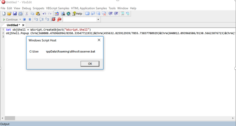Open the toolbar combo box dropdown

[x=98, y=19]
